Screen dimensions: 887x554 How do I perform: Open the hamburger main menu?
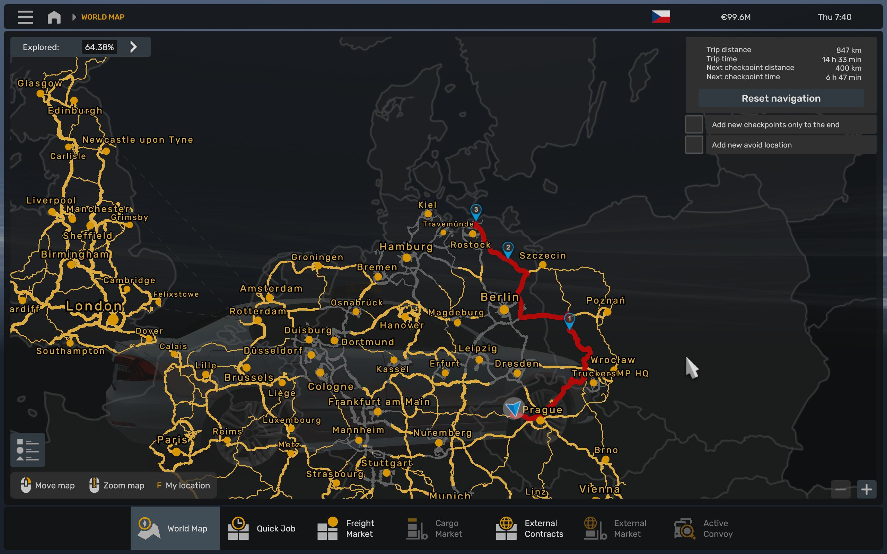[25, 17]
